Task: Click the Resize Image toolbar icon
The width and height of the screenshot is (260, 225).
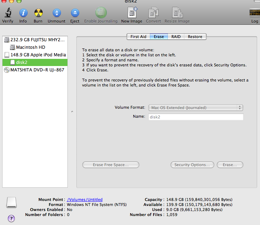Action: [x=177, y=12]
